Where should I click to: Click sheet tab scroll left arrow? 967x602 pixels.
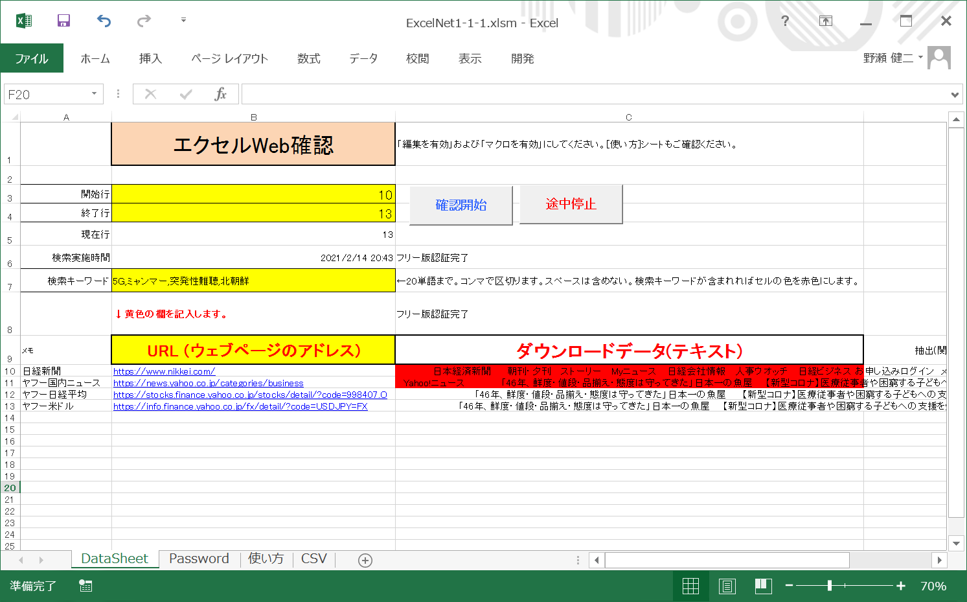point(21,560)
